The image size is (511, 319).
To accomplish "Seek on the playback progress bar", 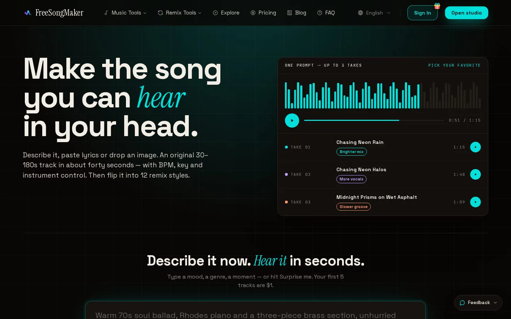I will pyautogui.click(x=374, y=121).
